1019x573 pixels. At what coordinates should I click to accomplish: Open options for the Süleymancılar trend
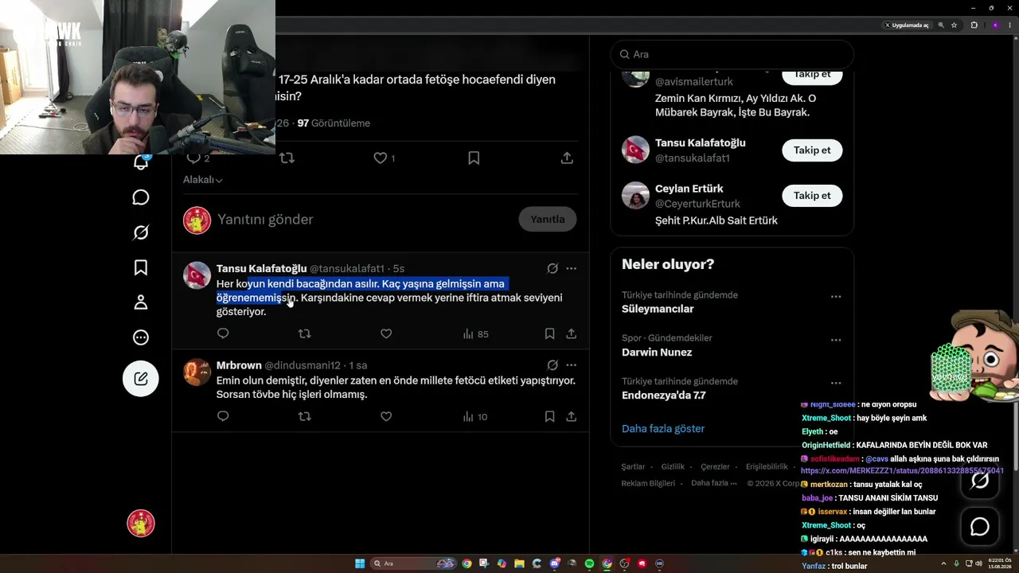pyautogui.click(x=836, y=296)
